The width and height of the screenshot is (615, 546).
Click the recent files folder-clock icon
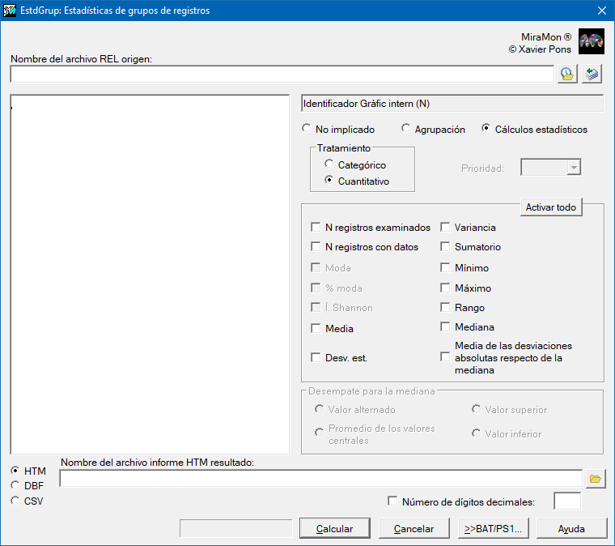tap(567, 74)
